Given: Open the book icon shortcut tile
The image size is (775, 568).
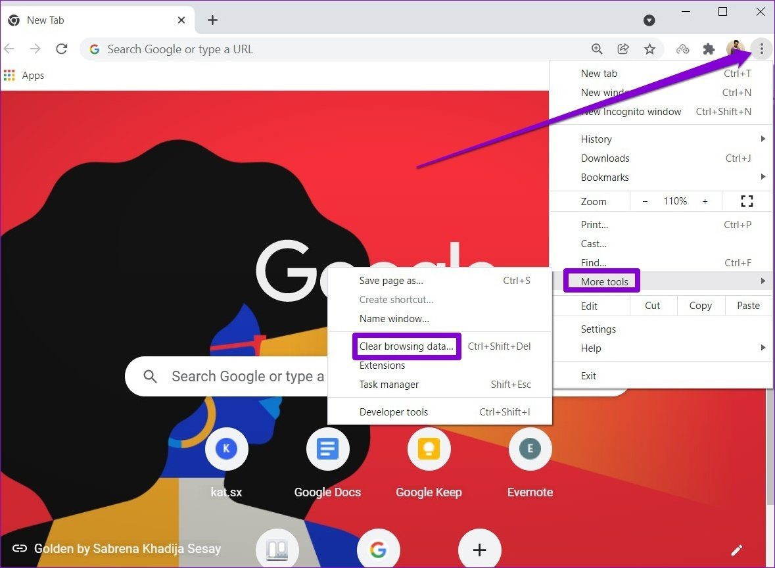Looking at the screenshot, I should [277, 549].
